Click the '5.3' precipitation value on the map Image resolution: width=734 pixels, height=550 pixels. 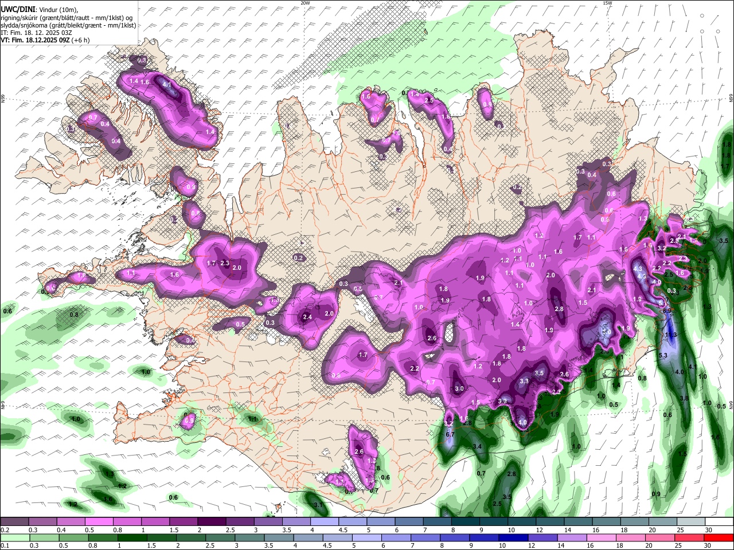click(663, 356)
